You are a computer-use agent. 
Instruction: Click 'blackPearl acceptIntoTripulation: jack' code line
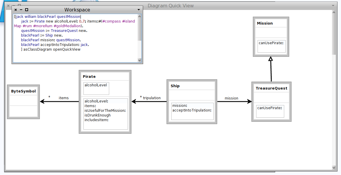(x=54, y=44)
